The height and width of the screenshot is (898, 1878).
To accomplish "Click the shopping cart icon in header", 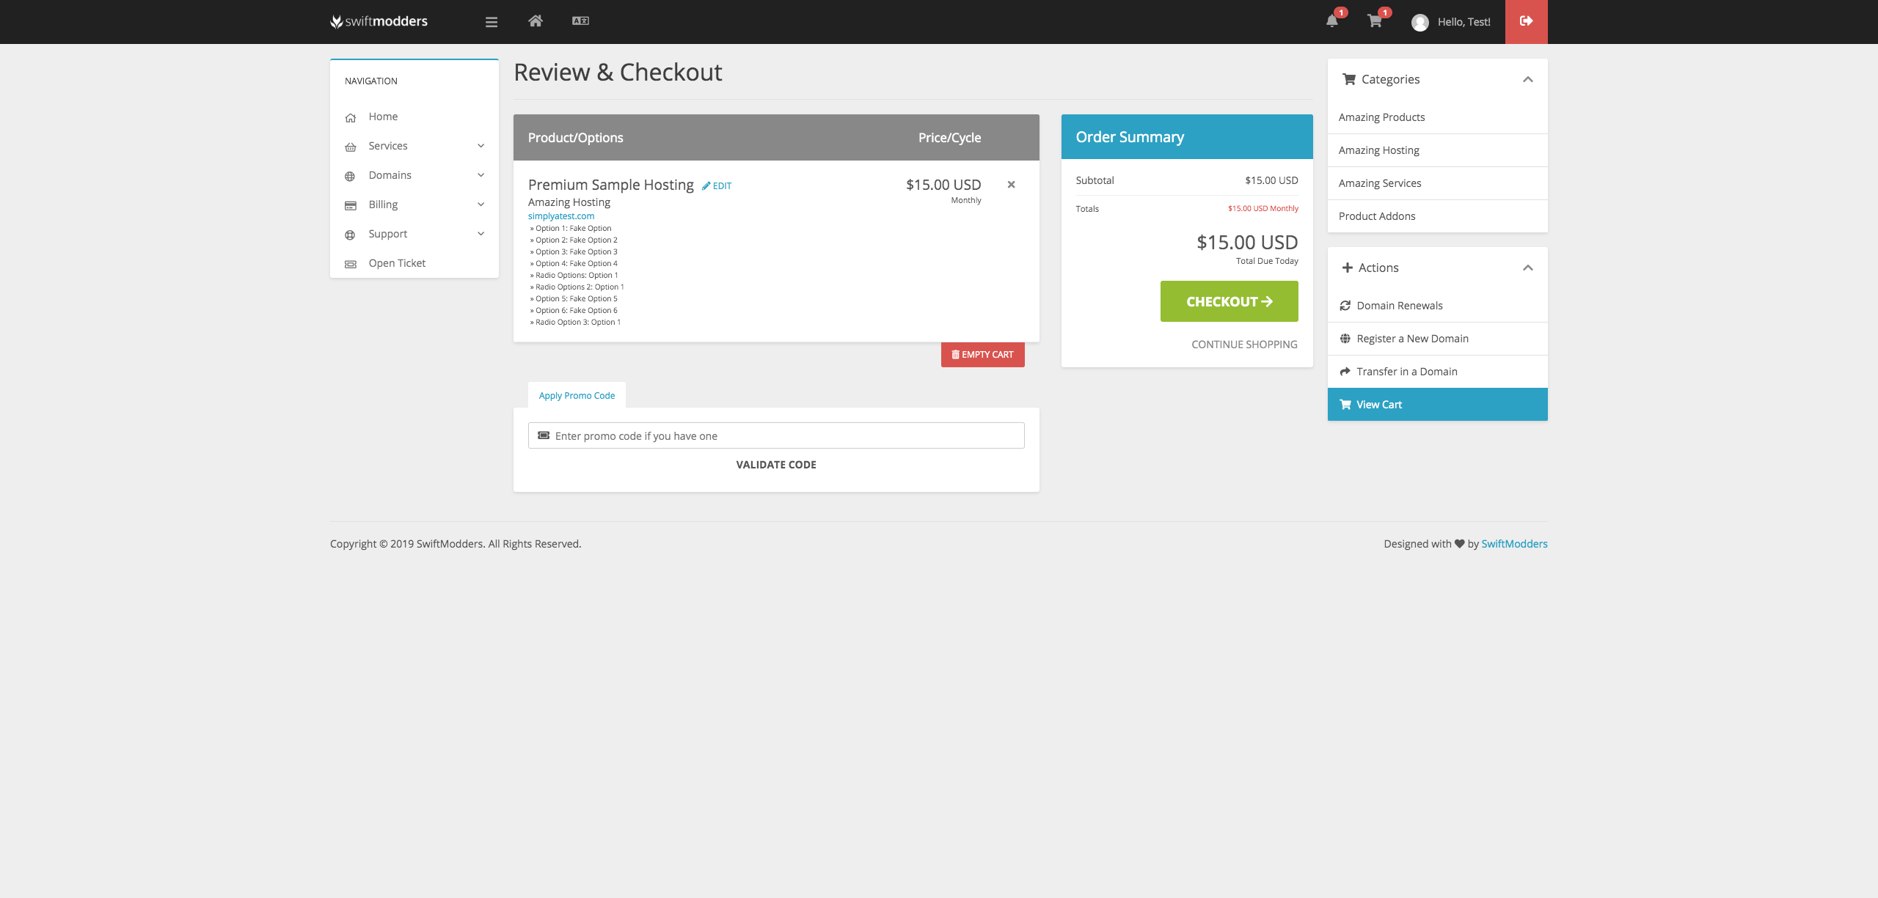I will coord(1375,21).
